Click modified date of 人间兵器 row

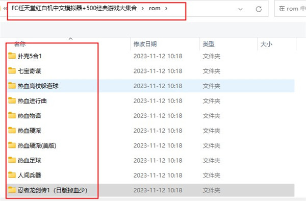click(158, 175)
